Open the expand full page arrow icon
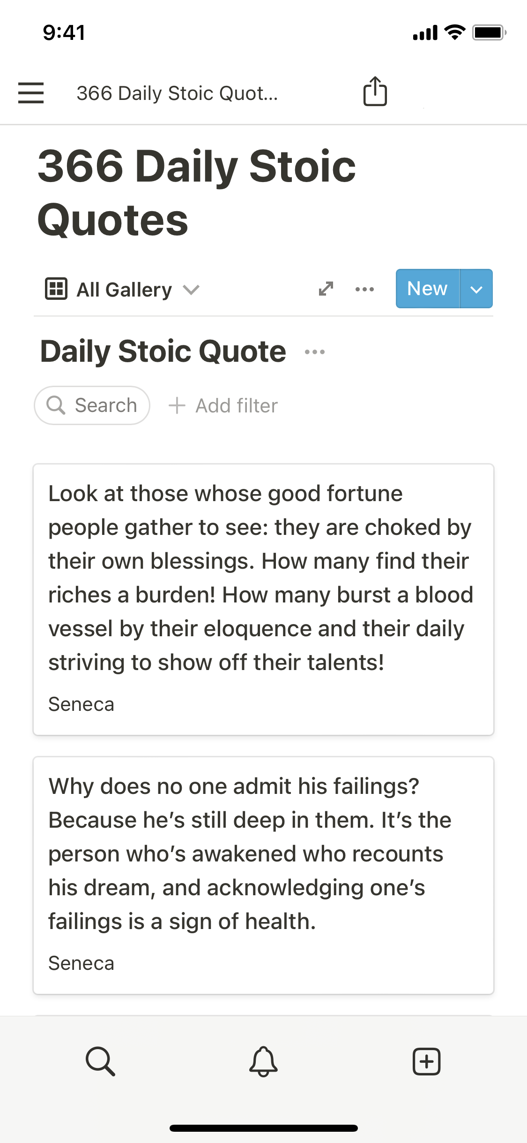Image resolution: width=527 pixels, height=1143 pixels. click(326, 289)
